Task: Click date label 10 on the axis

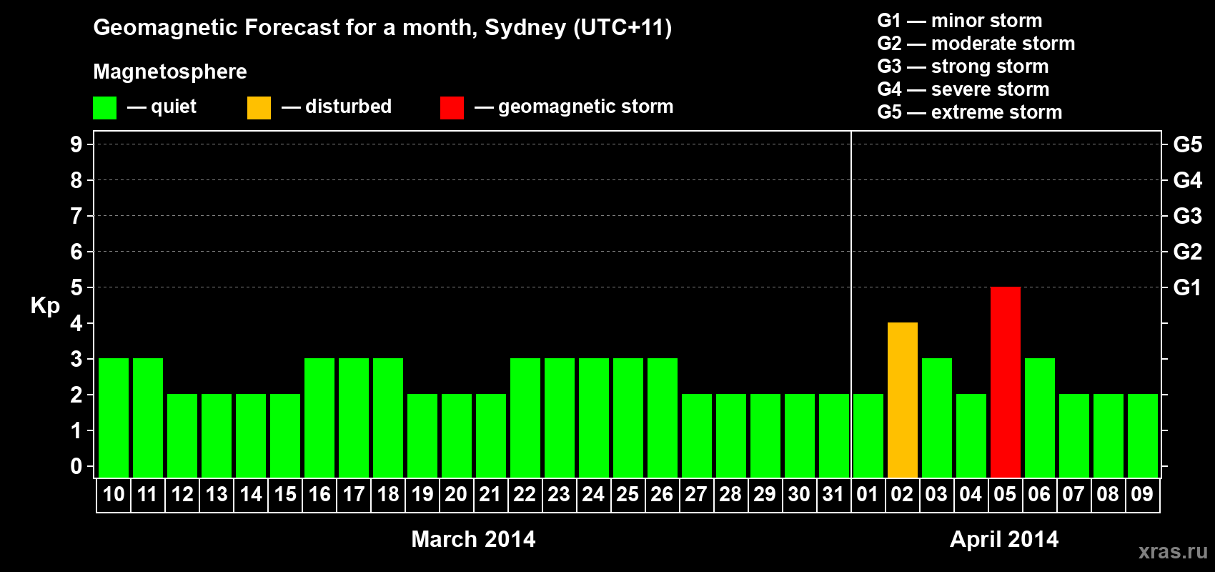Action: pyautogui.click(x=114, y=494)
